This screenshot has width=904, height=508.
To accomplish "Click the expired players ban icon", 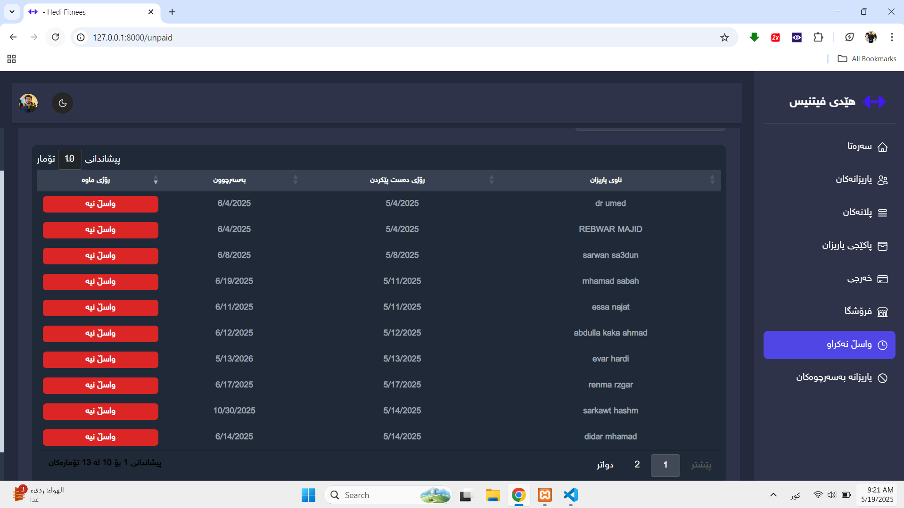I will pos(882,378).
